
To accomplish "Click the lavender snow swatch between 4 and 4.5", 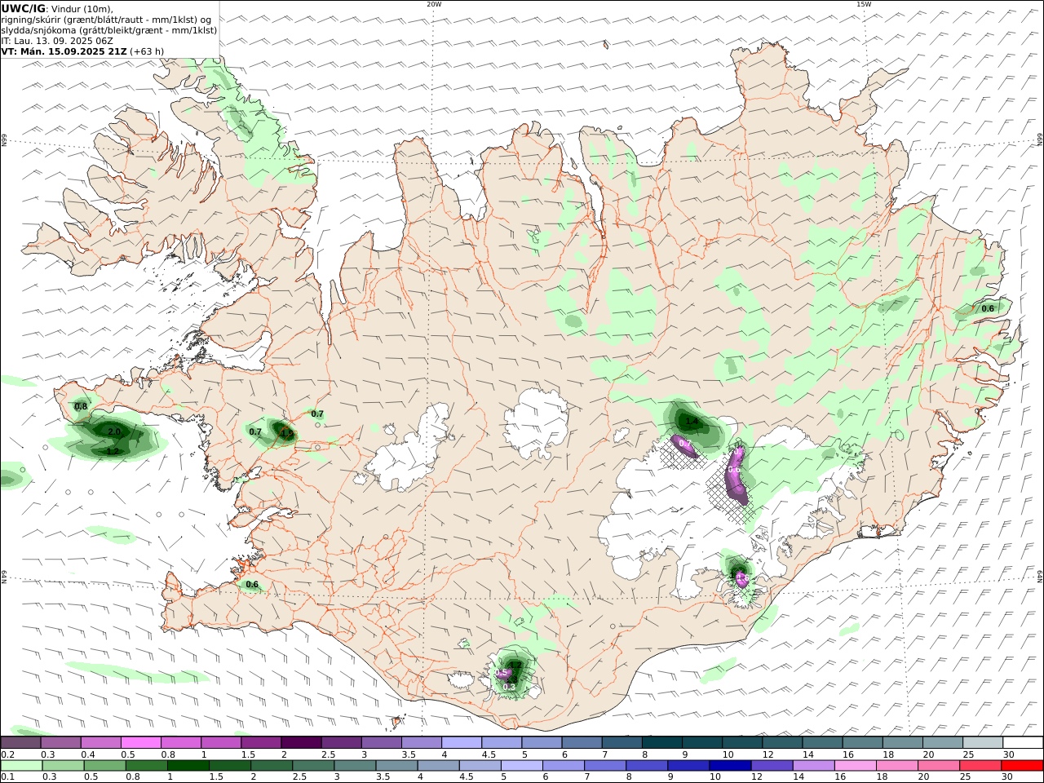I will [461, 743].
